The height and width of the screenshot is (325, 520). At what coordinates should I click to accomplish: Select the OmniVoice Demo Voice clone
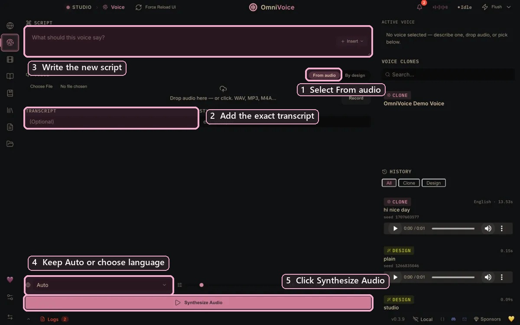point(414,104)
